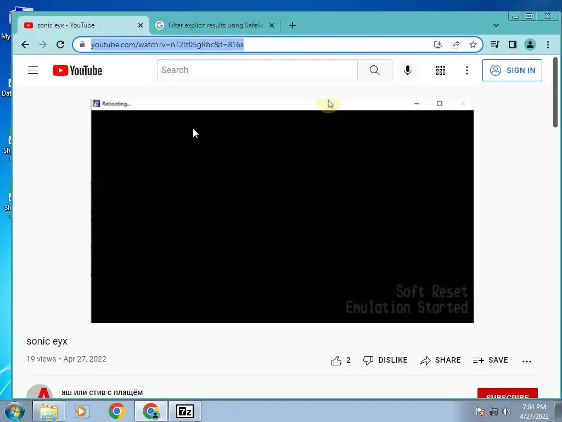The height and width of the screenshot is (422, 562).
Task: Click the page vertical scrollbar thumb
Action: [555, 92]
